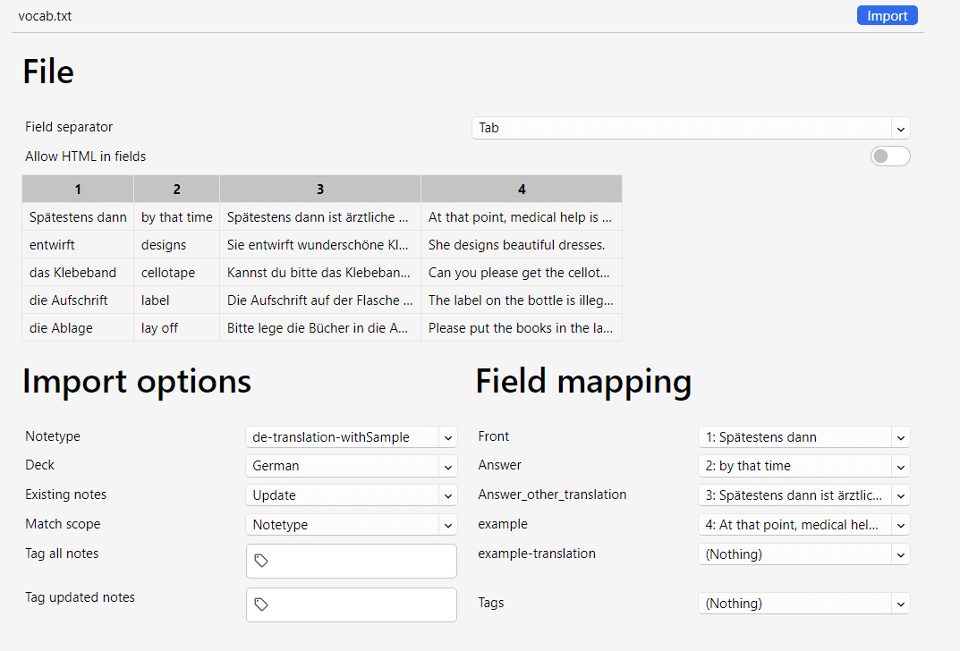960x651 pixels.
Task: Click the 'Kannst du bitte das Klebeban...' cell
Action: pyautogui.click(x=320, y=272)
